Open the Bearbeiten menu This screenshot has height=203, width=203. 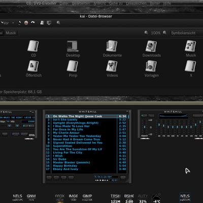(81, 3)
